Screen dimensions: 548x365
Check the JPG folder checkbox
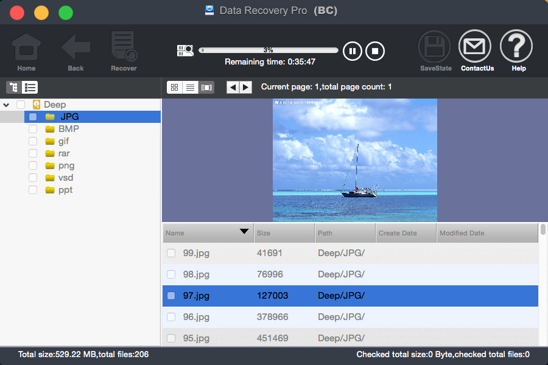(33, 117)
